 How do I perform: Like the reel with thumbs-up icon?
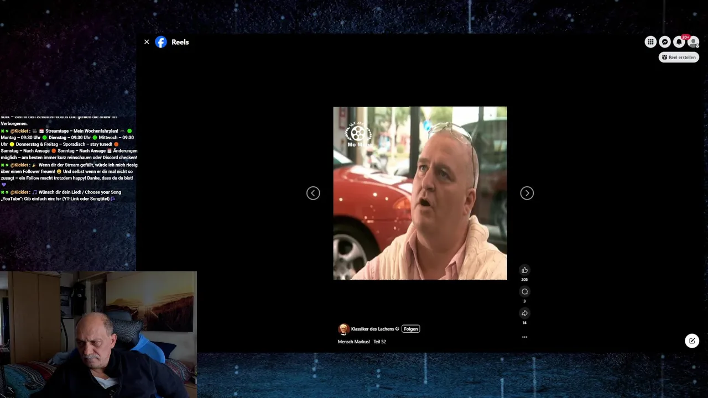pyautogui.click(x=524, y=270)
